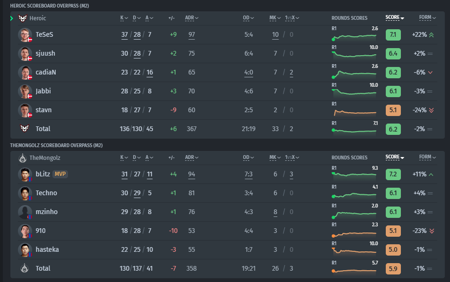
Task: Open stavn player avatar
Action: [25, 110]
